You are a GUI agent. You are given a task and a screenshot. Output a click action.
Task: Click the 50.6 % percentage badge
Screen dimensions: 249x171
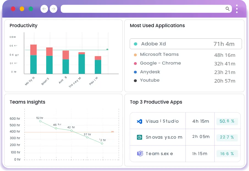coord(227,121)
